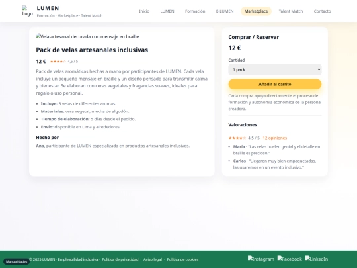The height and width of the screenshot is (268, 357).
Task: Click the Incluye: 3 velas list item
Action: click(x=78, y=104)
